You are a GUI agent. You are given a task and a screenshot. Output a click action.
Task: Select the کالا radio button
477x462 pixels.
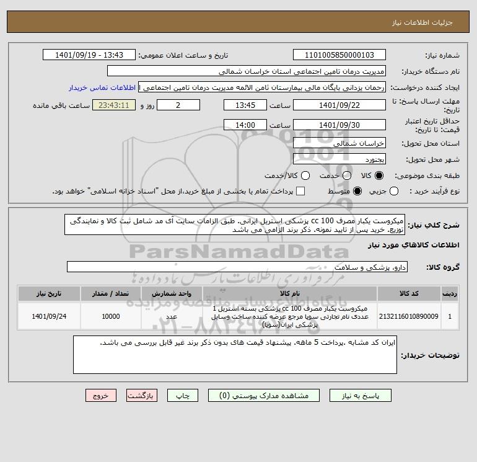tap(379, 175)
